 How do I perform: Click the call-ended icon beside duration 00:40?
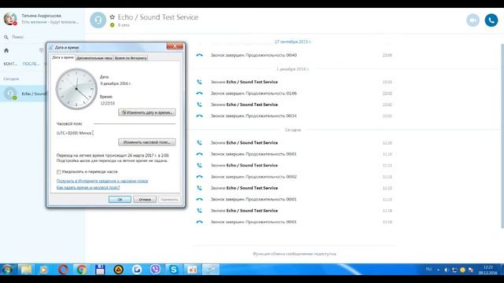tap(199, 55)
